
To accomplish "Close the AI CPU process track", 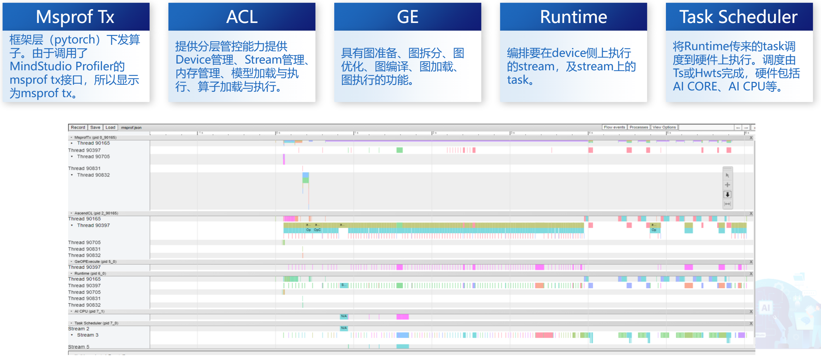I will 751,312.
